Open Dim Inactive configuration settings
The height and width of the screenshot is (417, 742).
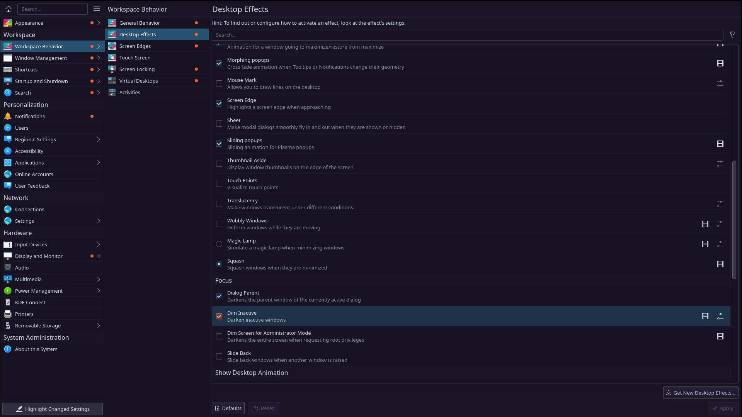720,316
